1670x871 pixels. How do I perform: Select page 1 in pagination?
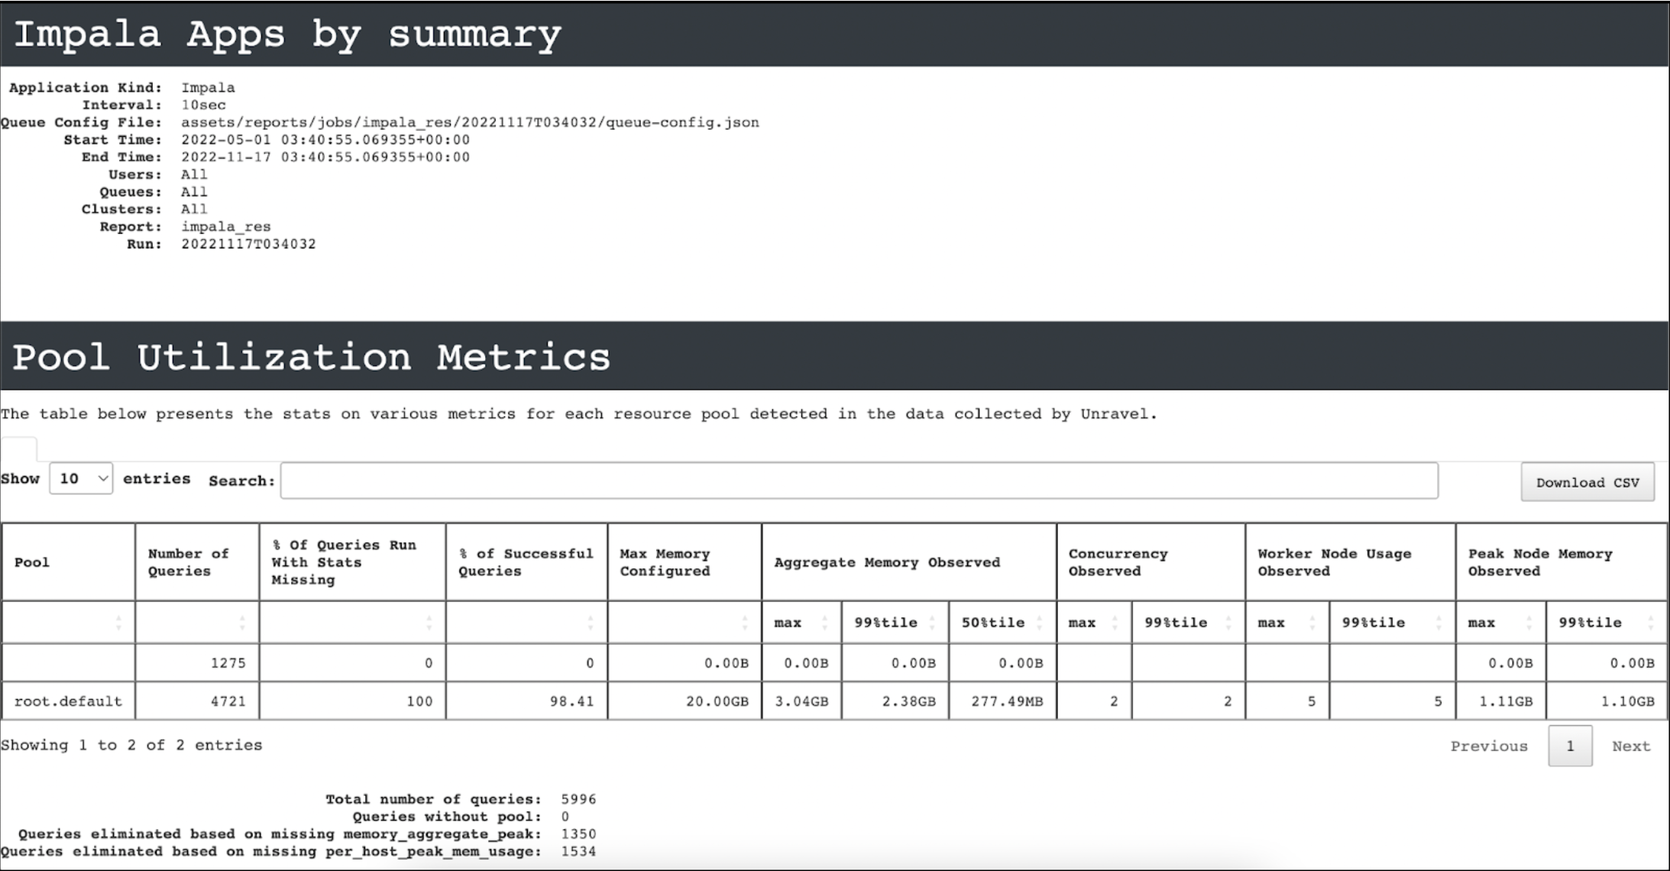[x=1570, y=746]
